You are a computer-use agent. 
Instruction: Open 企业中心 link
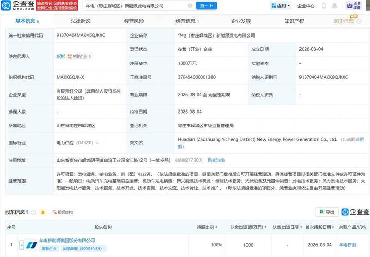(x=306, y=6)
